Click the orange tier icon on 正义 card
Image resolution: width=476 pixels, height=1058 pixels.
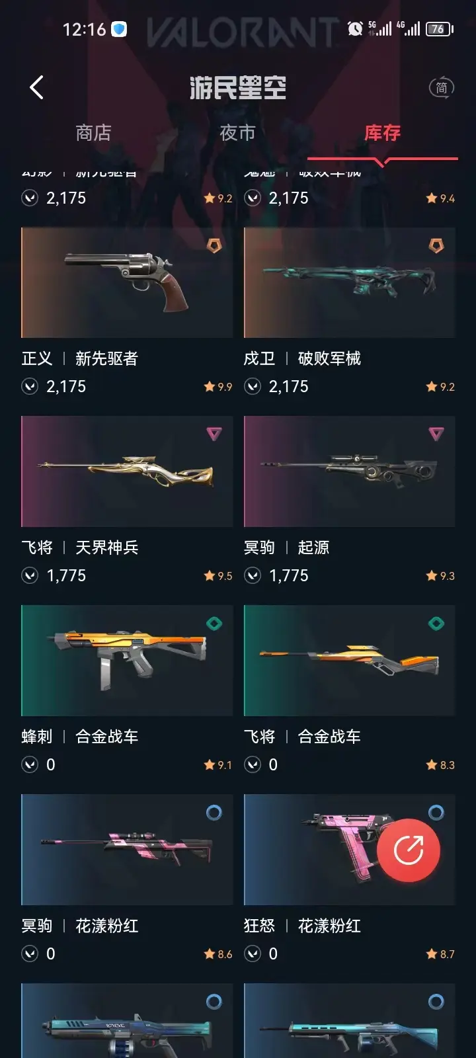tap(214, 245)
